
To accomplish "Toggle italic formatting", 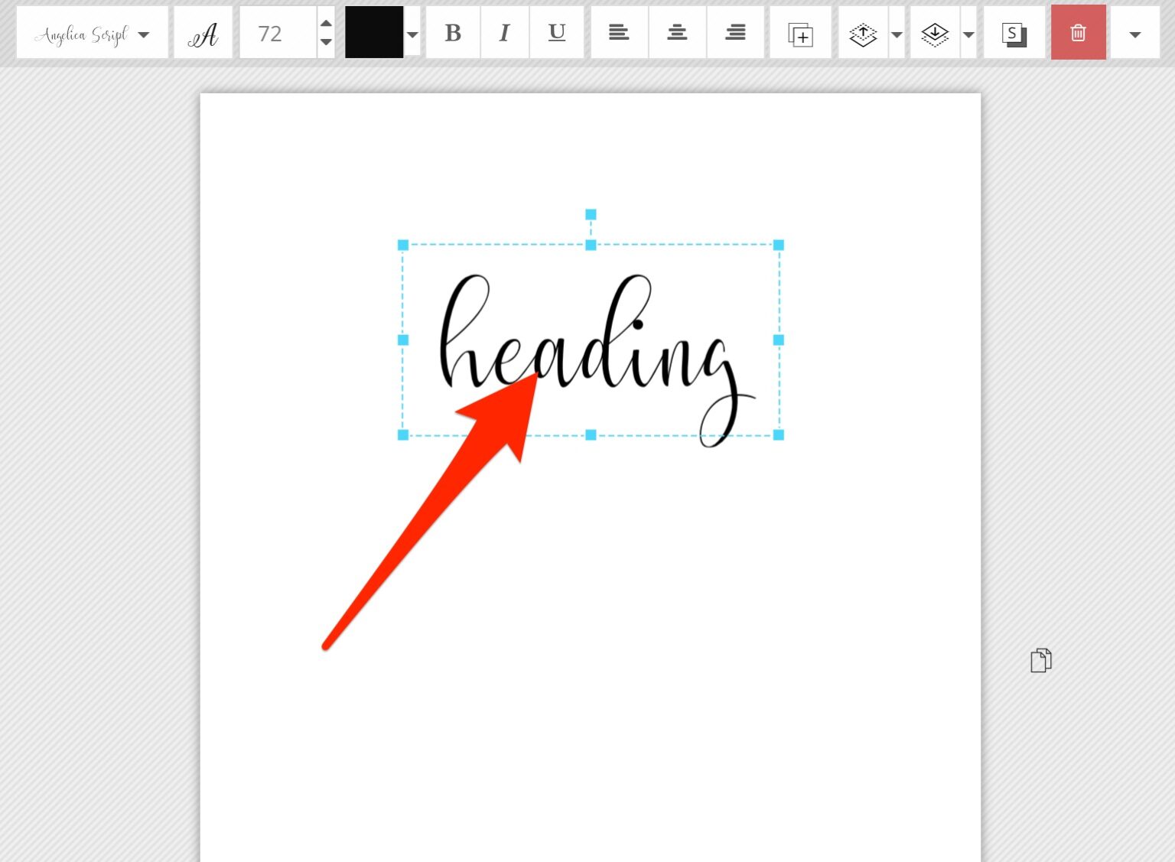I will pos(504,33).
